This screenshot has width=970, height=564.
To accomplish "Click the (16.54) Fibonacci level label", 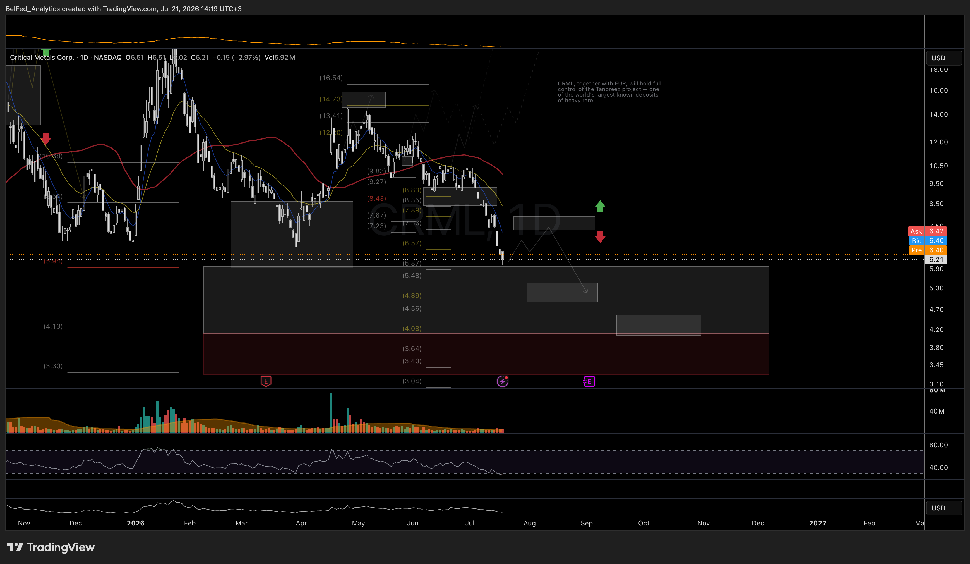I will pos(331,78).
